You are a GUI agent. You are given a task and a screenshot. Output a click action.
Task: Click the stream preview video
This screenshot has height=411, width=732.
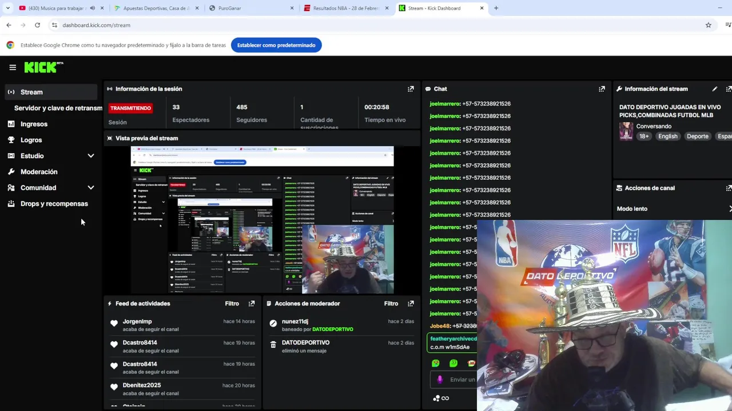[262, 220]
